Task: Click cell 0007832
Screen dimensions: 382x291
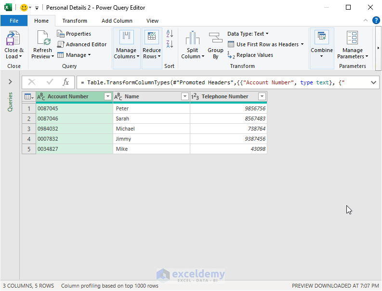Action: pyautogui.click(x=74, y=139)
